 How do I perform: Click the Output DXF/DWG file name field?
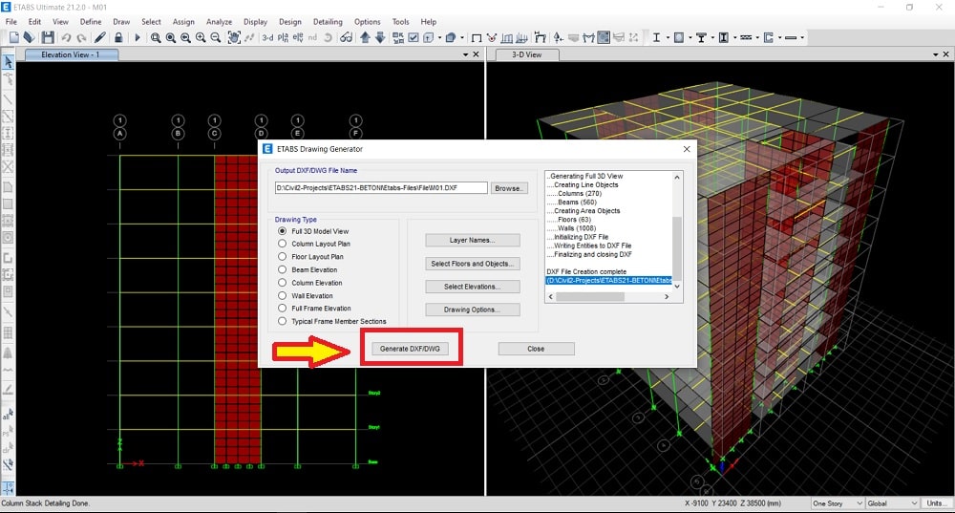[381, 188]
